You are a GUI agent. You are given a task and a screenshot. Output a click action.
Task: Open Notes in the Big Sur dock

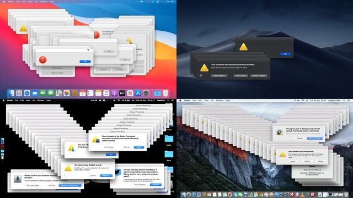[x=98, y=93]
